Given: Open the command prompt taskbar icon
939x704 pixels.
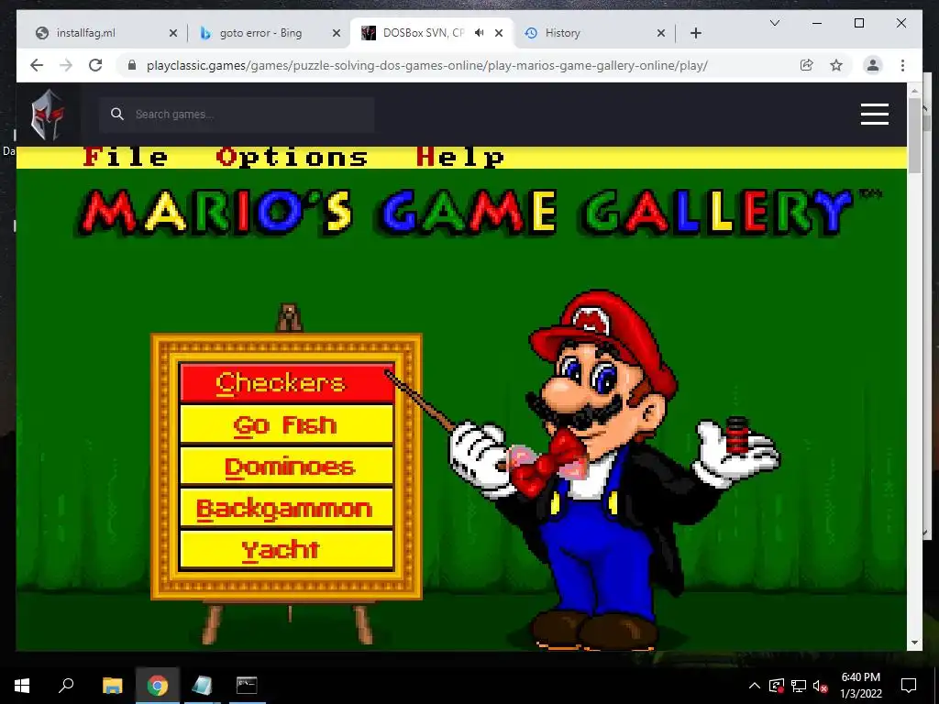Looking at the screenshot, I should point(246,686).
